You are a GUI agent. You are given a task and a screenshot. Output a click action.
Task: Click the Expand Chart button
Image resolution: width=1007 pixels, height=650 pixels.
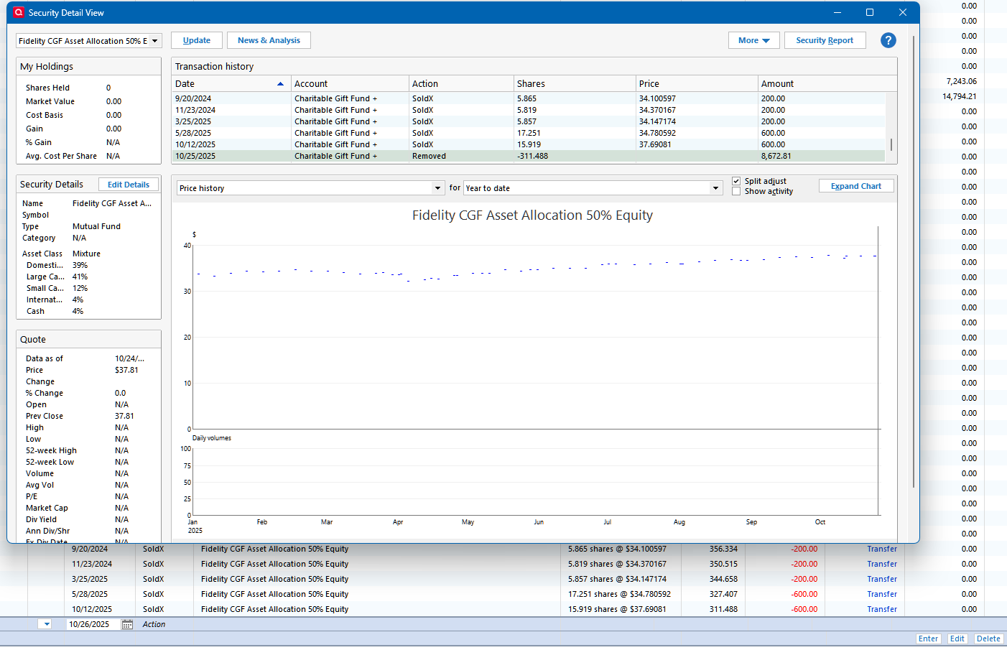point(856,186)
